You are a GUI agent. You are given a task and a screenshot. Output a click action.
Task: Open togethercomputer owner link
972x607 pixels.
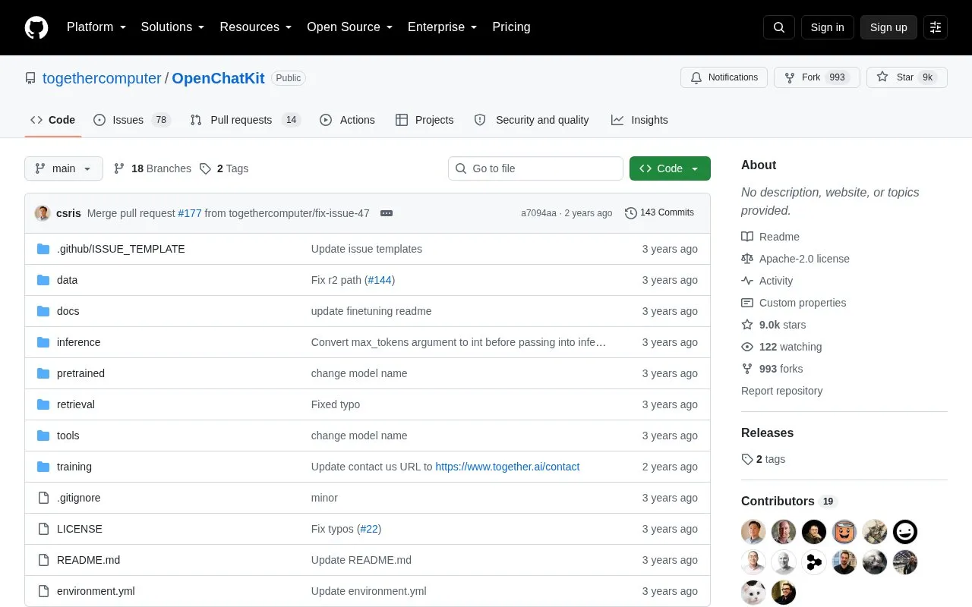102,78
